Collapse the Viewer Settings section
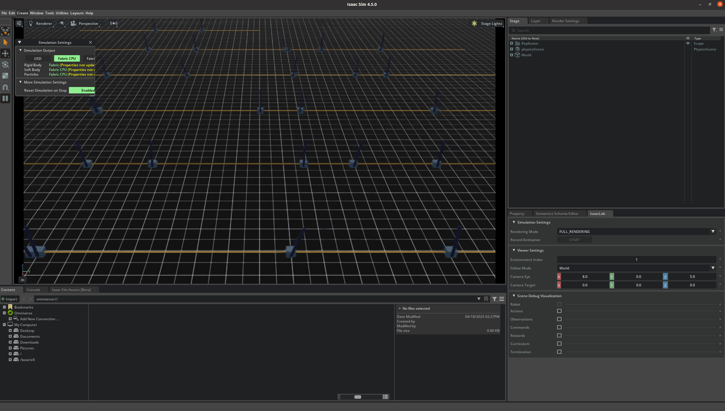Image resolution: width=725 pixels, height=411 pixels. click(514, 250)
